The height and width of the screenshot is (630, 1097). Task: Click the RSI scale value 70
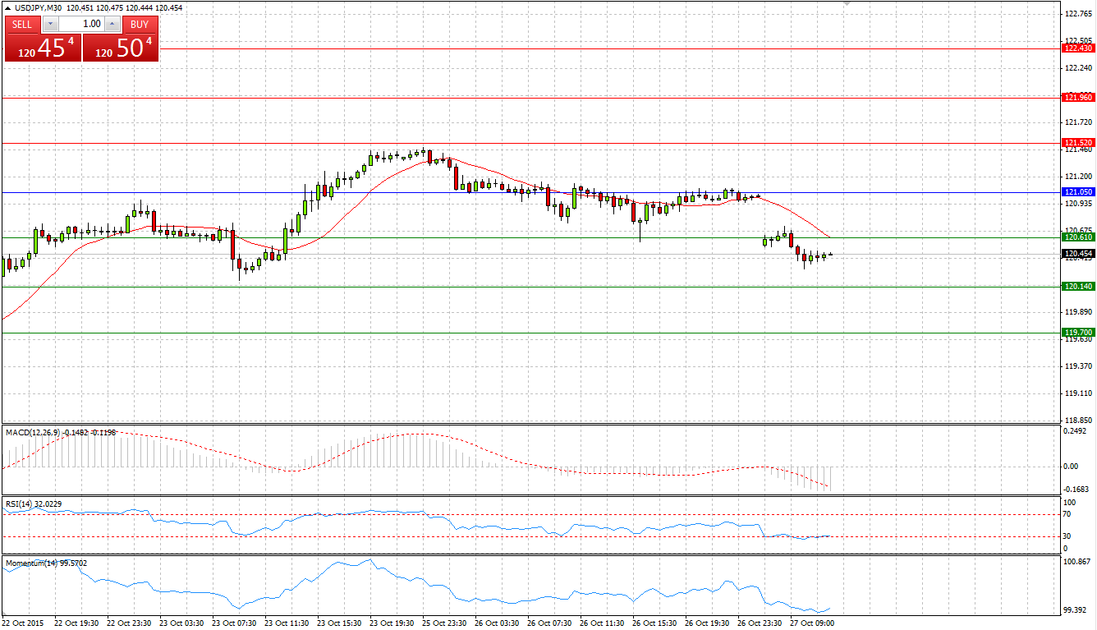pyautogui.click(x=1068, y=515)
